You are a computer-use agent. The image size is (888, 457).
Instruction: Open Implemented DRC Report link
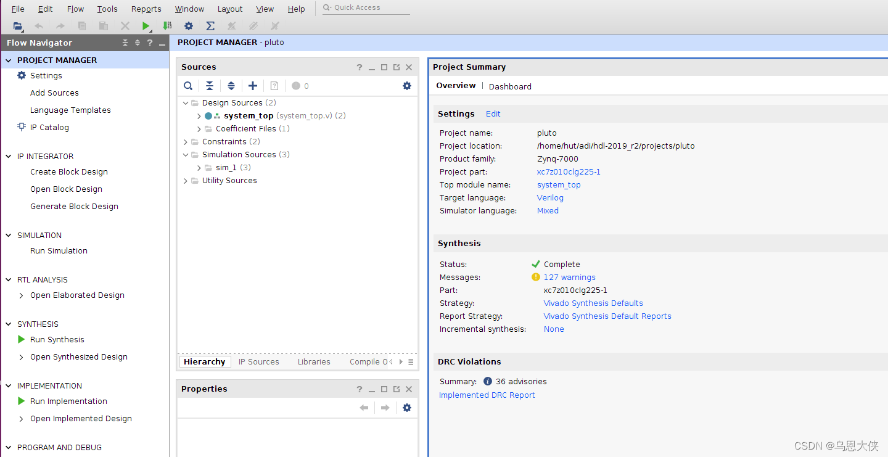tap(487, 395)
